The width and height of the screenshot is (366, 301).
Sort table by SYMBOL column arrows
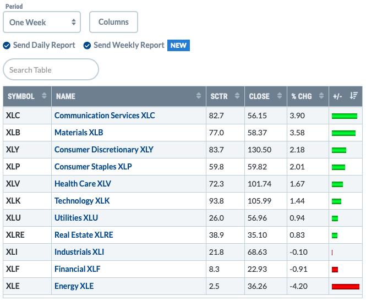tap(44, 96)
